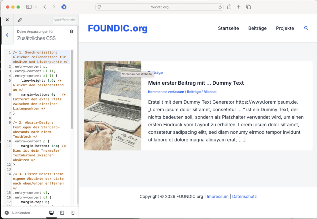
Task: Go back from Zusätzliches CSS section
Action: tap(7, 35)
